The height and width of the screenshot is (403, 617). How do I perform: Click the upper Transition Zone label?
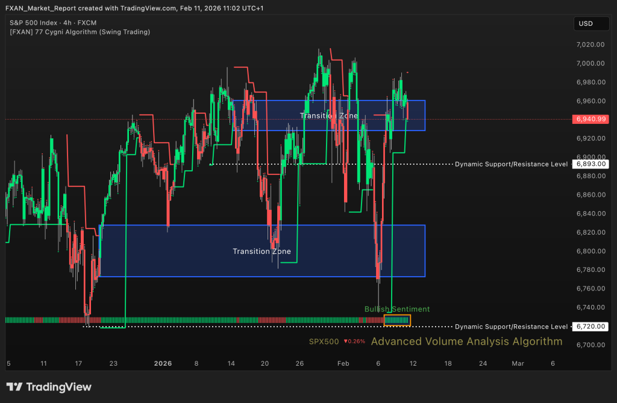tap(329, 115)
